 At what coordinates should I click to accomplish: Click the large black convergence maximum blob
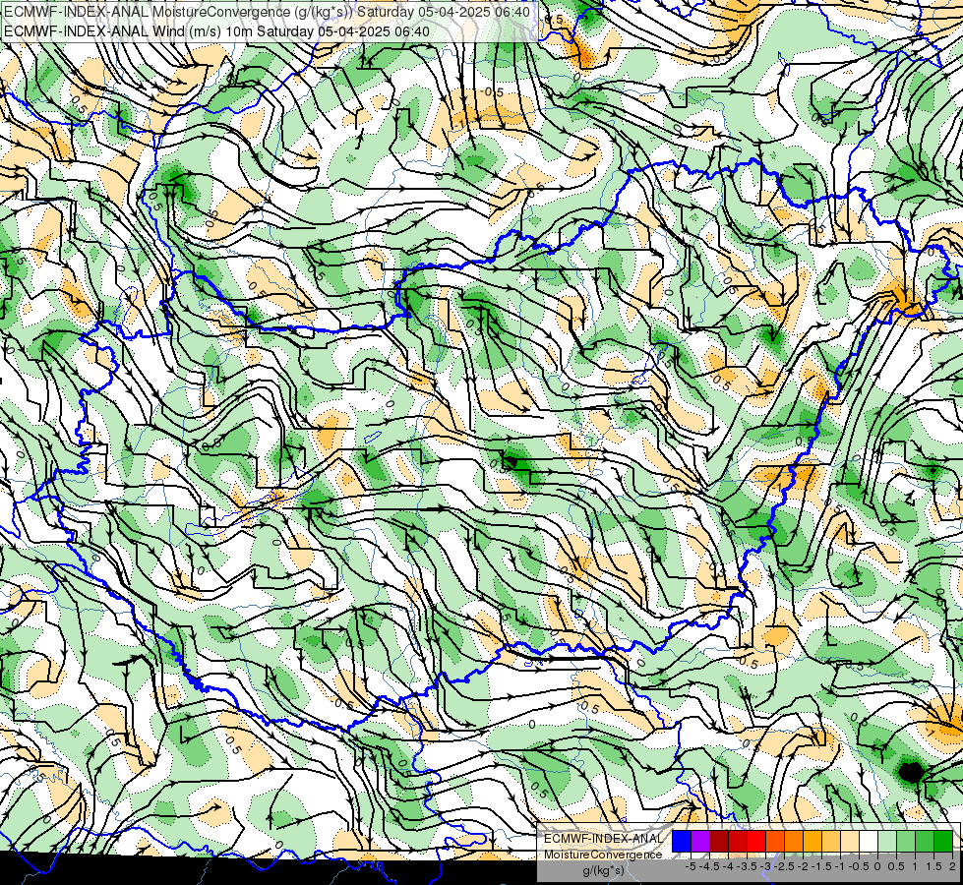912,771
